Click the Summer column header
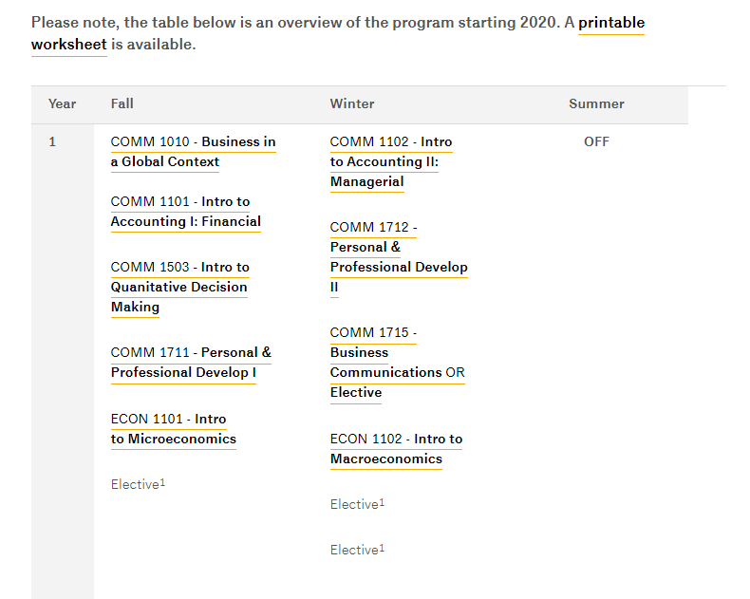 (x=596, y=103)
